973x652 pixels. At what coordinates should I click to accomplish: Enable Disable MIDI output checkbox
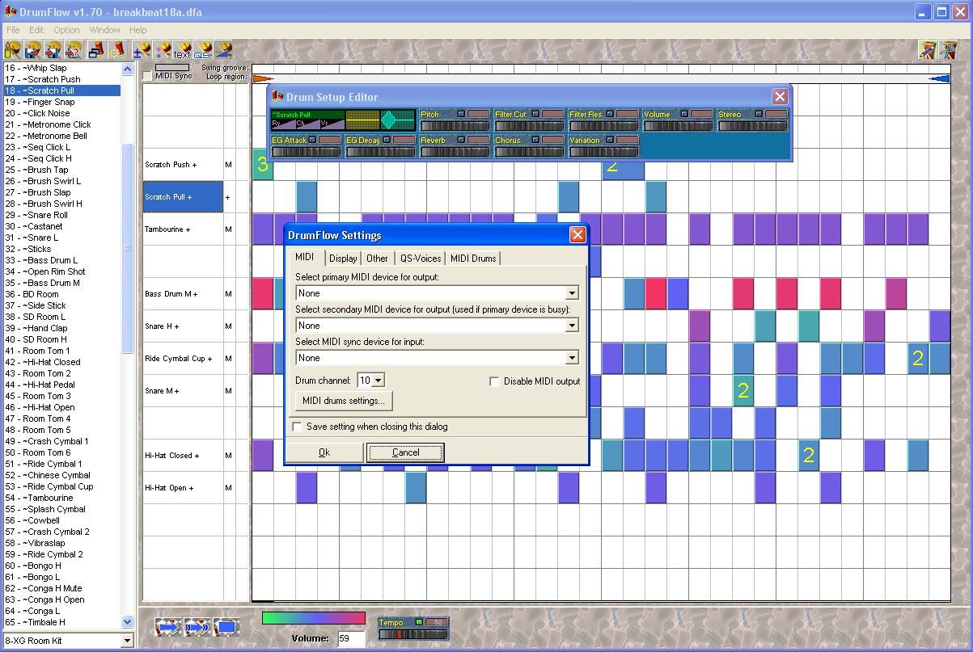click(x=494, y=381)
